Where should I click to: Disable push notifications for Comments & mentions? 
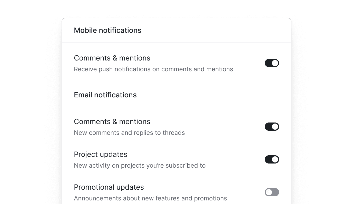[x=272, y=63]
